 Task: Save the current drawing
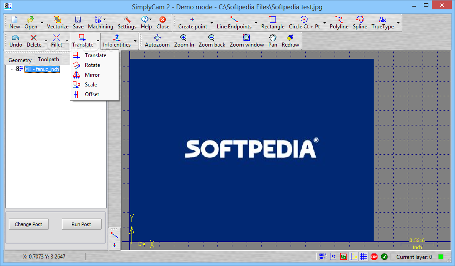[x=78, y=23]
